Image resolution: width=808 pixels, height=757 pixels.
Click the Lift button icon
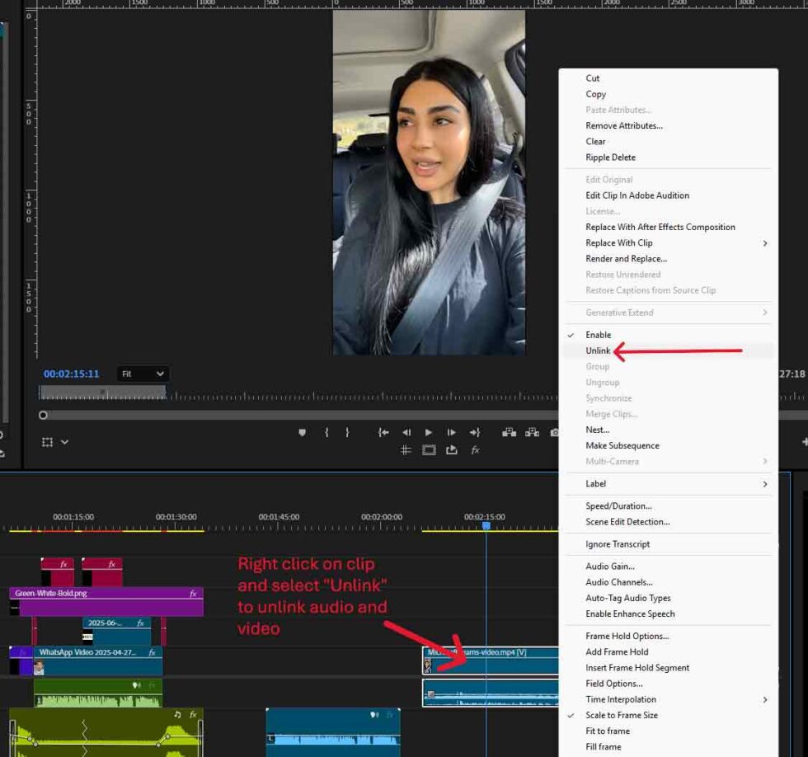[x=510, y=432]
